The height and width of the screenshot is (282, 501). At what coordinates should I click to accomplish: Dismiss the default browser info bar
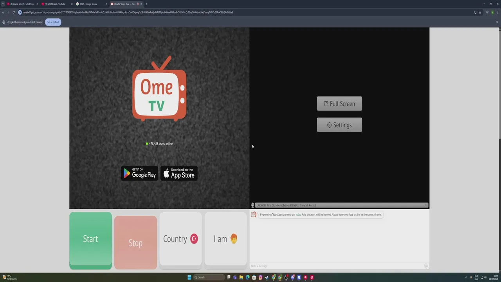click(x=497, y=22)
